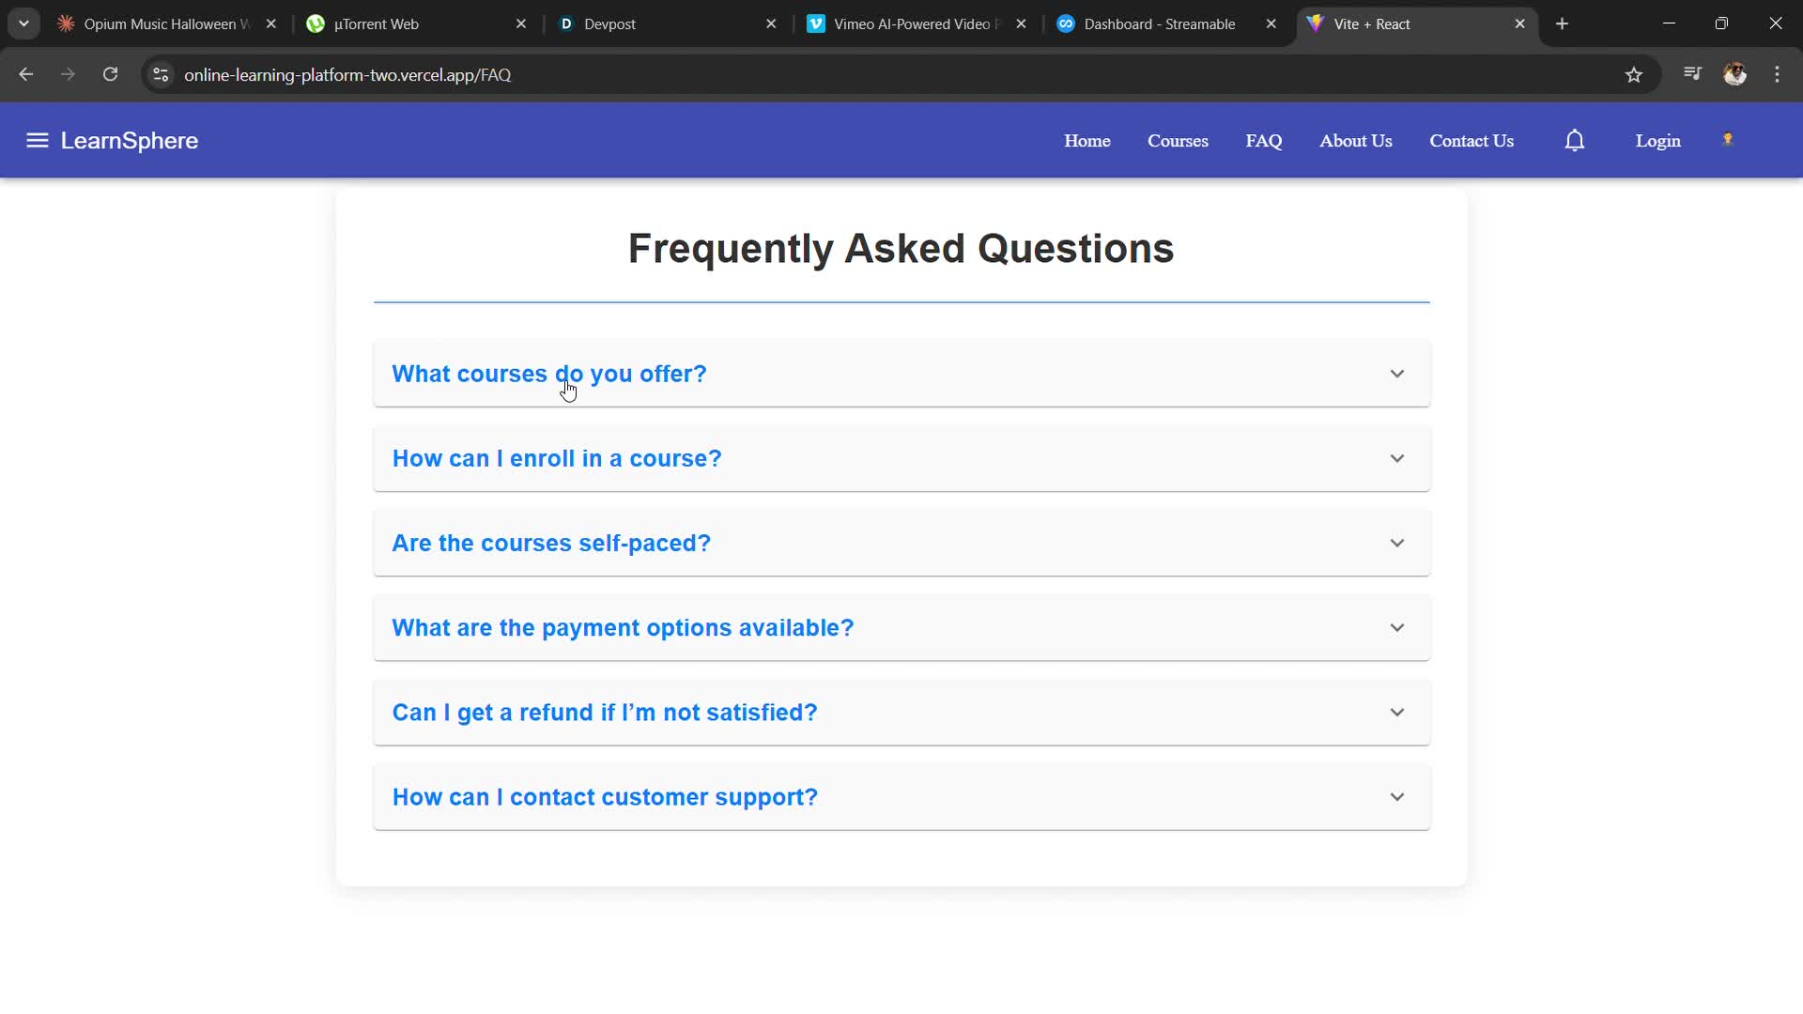Open the browser media control icon
Viewport: 1803px width, 1014px height.
point(1692,74)
